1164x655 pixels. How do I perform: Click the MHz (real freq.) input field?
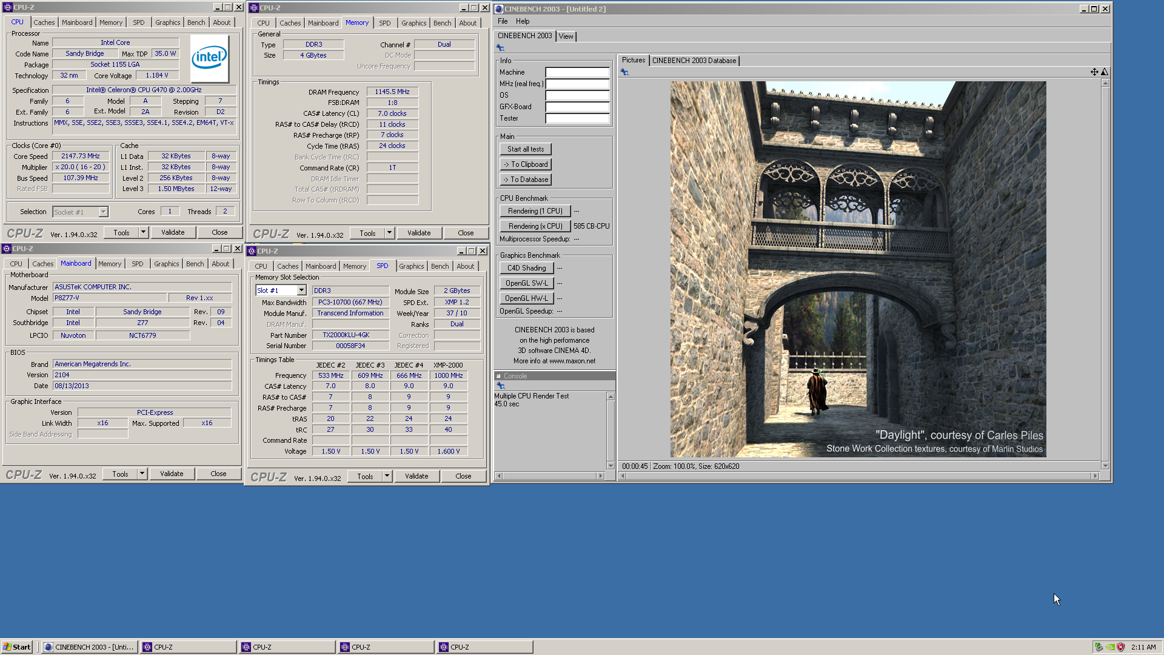(x=577, y=84)
